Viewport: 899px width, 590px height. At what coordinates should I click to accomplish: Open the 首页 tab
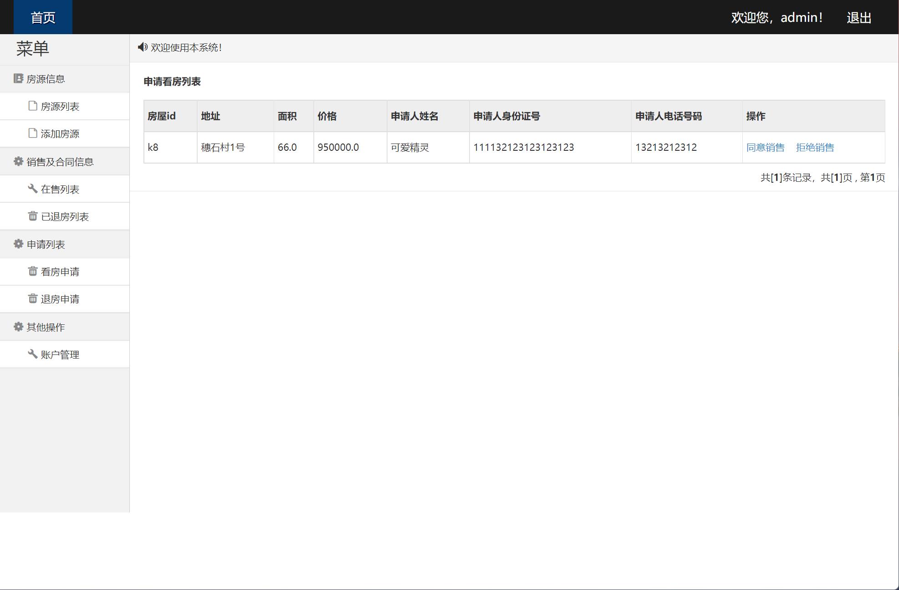point(43,17)
